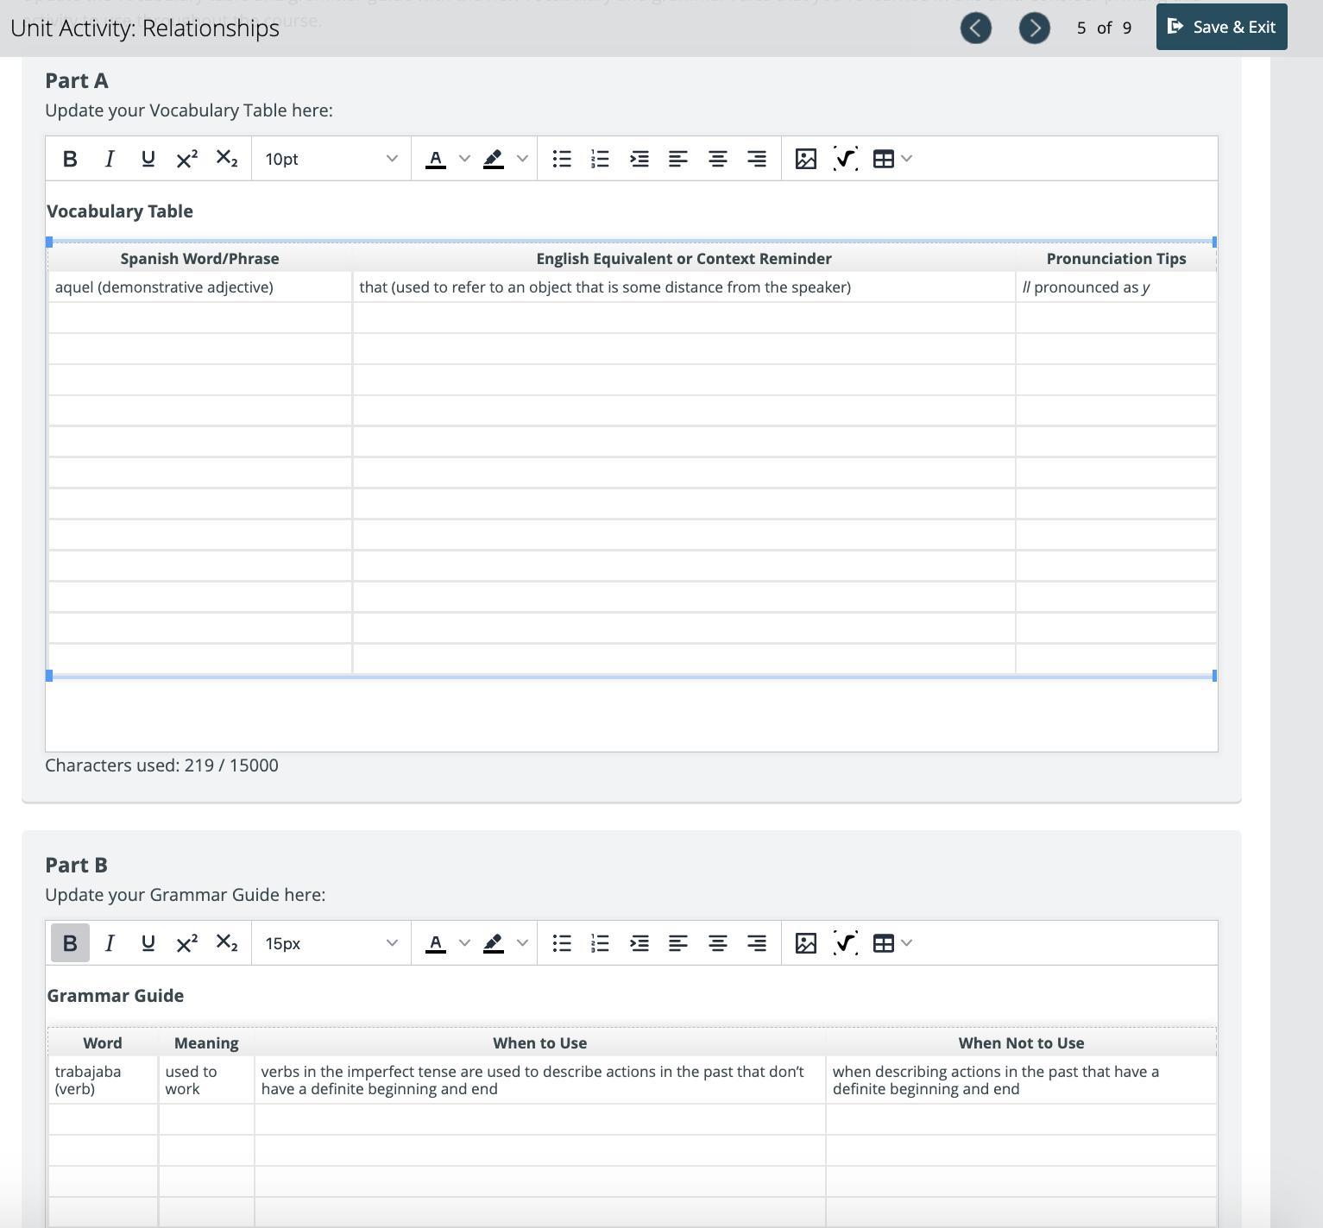This screenshot has height=1228, width=1323.
Task: Insert image in Part A editor
Action: (805, 159)
